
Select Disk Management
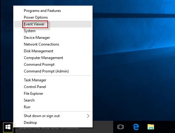[x=53, y=51]
